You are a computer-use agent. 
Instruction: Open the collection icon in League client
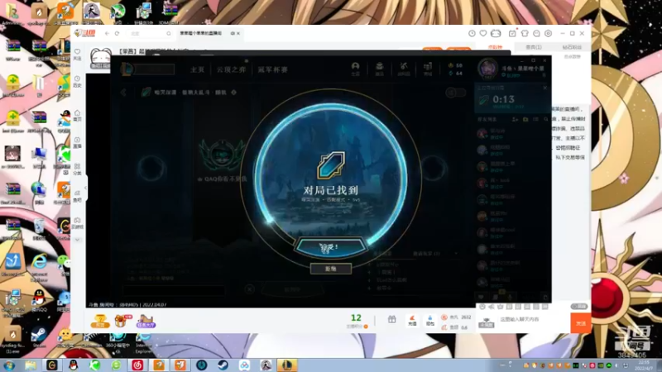(x=379, y=69)
